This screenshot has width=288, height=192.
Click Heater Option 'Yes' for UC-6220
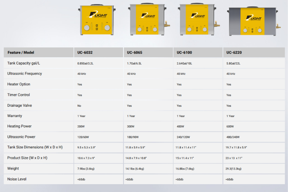tap(229, 85)
